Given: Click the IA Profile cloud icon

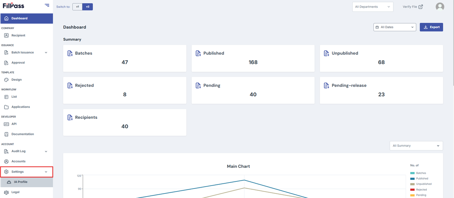Looking at the screenshot, I should pyautogui.click(x=9, y=182).
